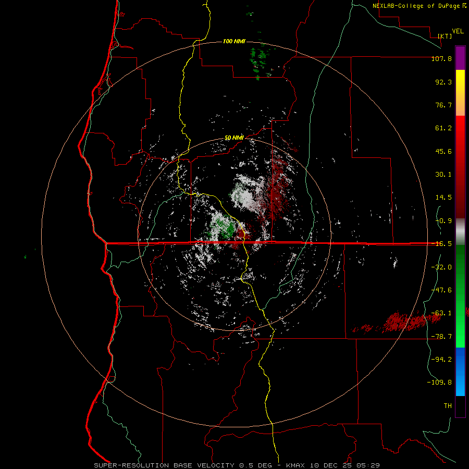Select the -94.2 velocity scale value
The height and width of the screenshot is (469, 469).
(x=441, y=360)
